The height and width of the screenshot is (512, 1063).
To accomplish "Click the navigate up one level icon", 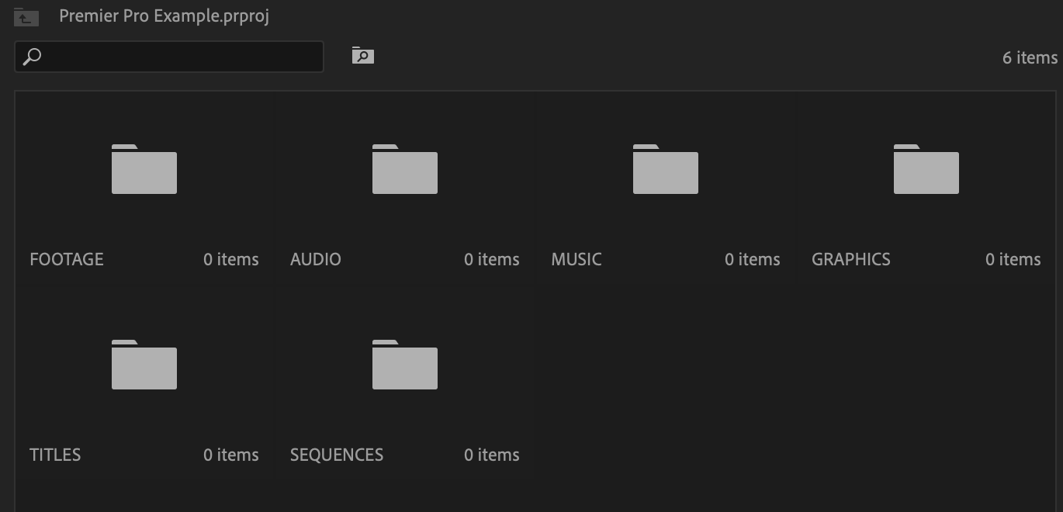I will pyautogui.click(x=26, y=16).
